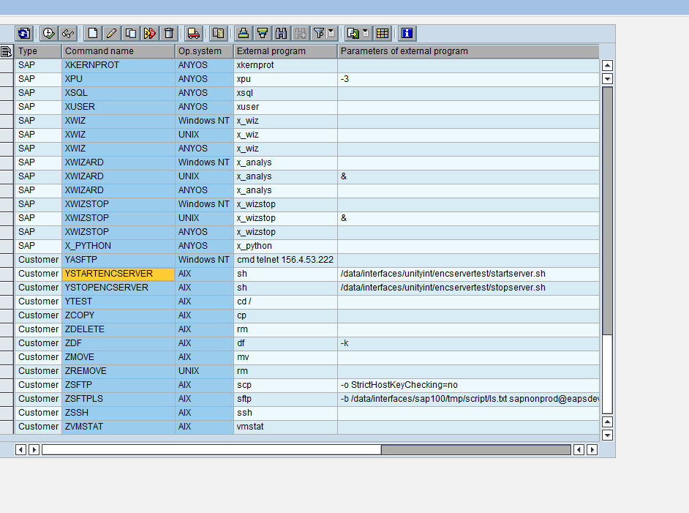Click the green Back arrow icon

[x=24, y=33]
